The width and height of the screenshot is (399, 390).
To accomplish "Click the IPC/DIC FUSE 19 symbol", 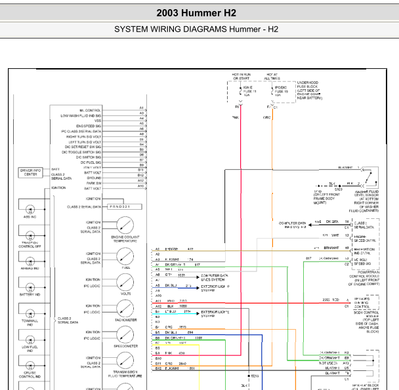I will (272, 91).
